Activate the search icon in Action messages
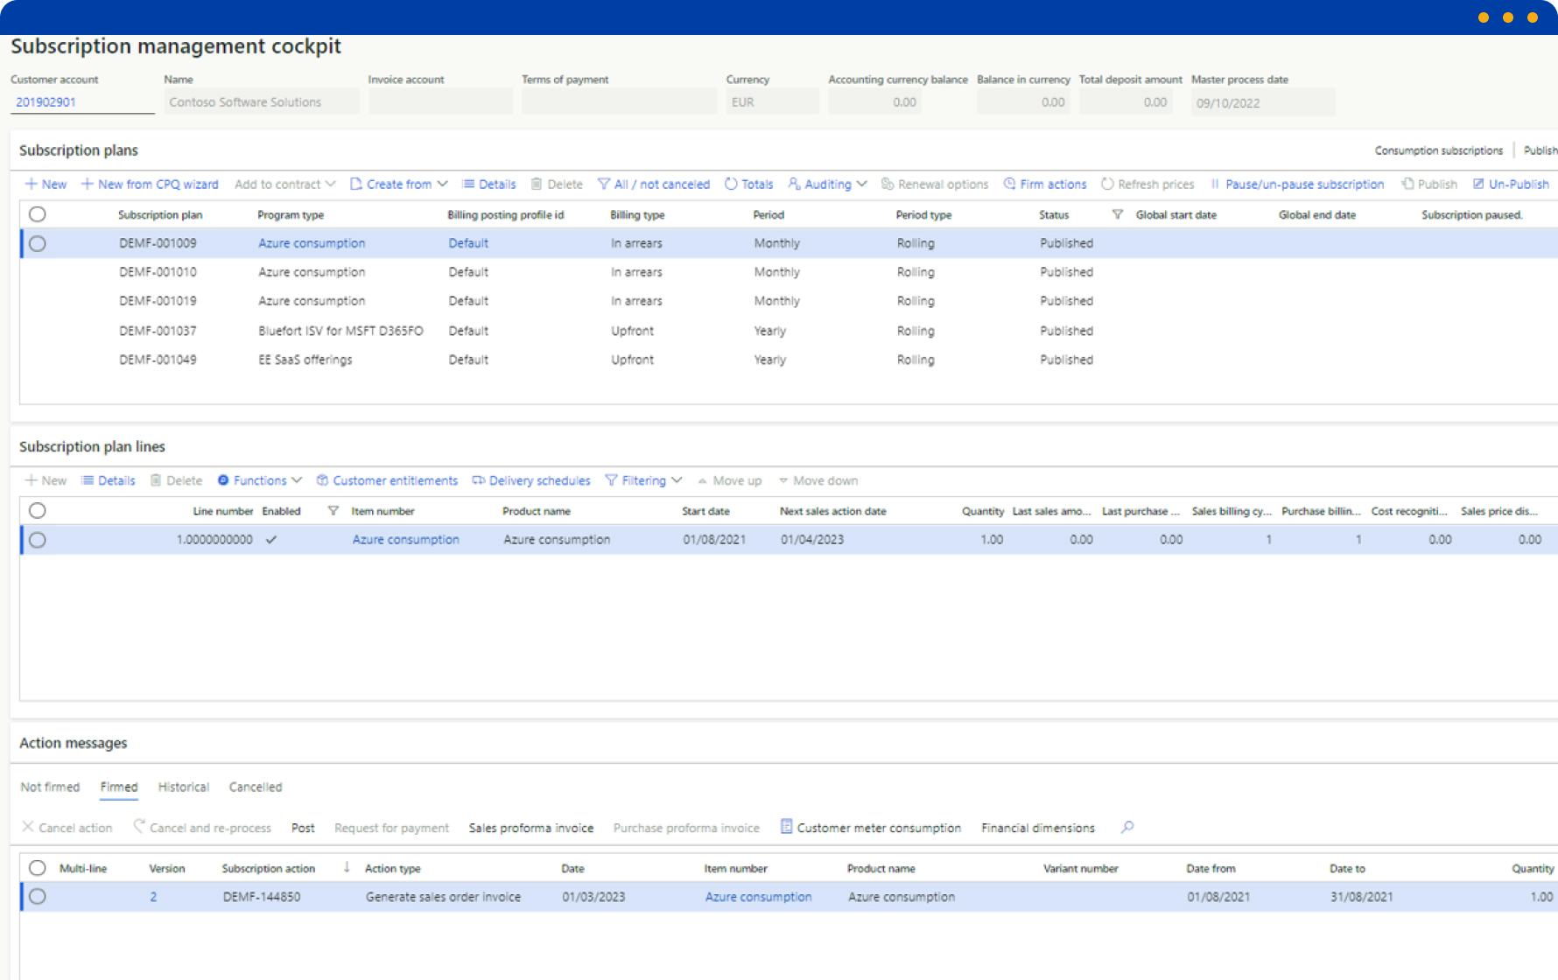Image resolution: width=1558 pixels, height=980 pixels. (x=1127, y=828)
